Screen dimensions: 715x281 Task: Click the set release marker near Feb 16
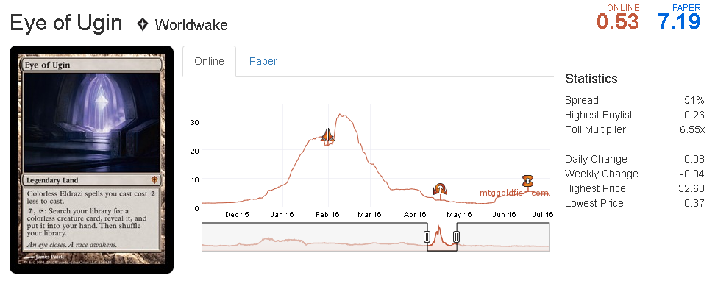(x=328, y=135)
